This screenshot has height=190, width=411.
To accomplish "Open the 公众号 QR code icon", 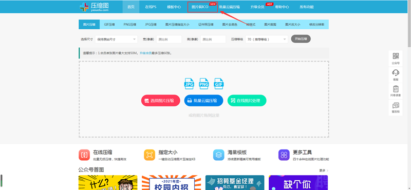I will pyautogui.click(x=396, y=56).
